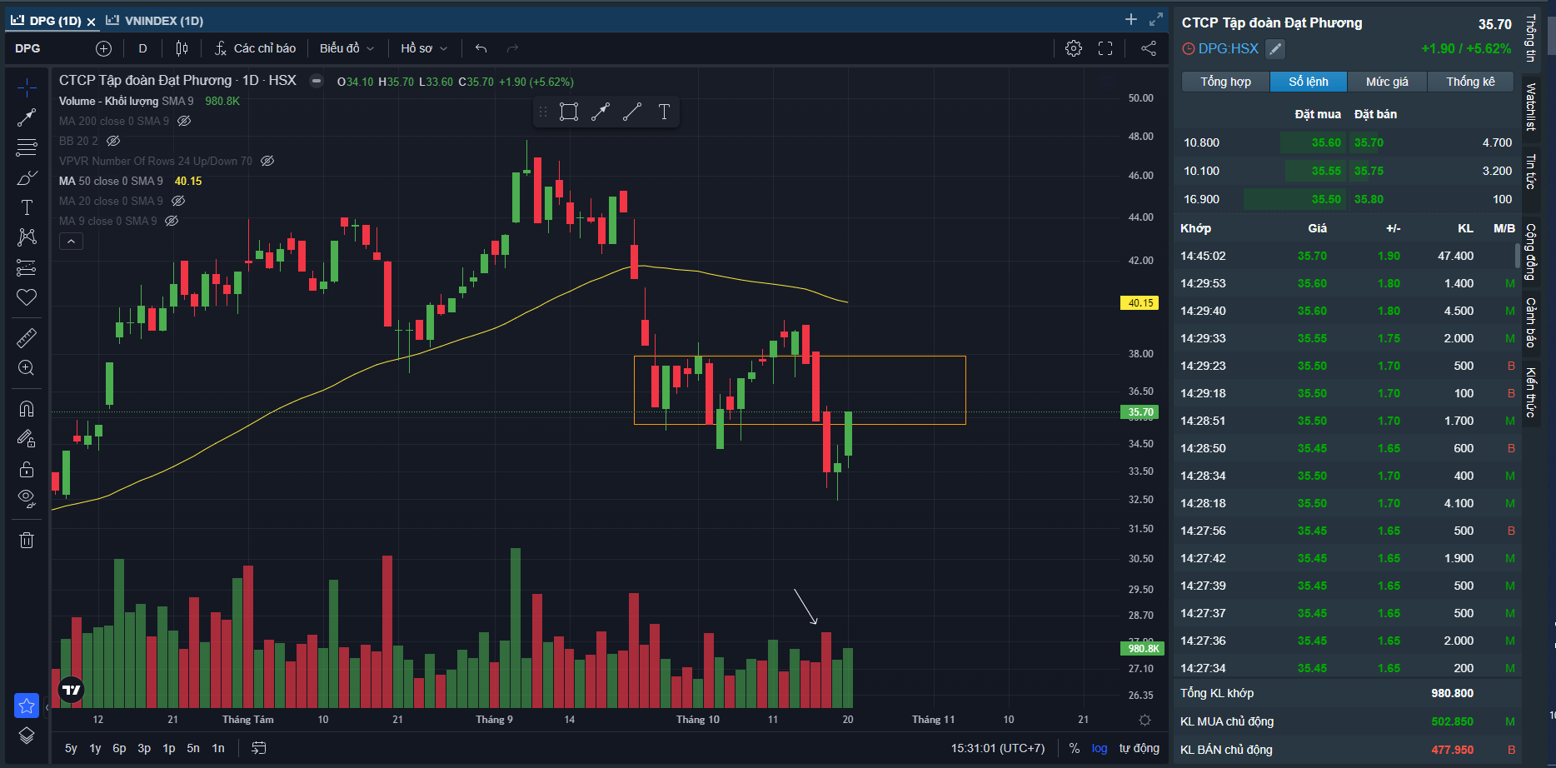Select the brush drawing tool
The height and width of the screenshot is (768, 1556).
(27, 177)
